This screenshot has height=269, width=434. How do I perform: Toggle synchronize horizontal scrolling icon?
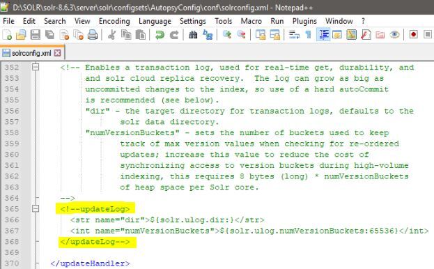pyautogui.click(x=275, y=35)
